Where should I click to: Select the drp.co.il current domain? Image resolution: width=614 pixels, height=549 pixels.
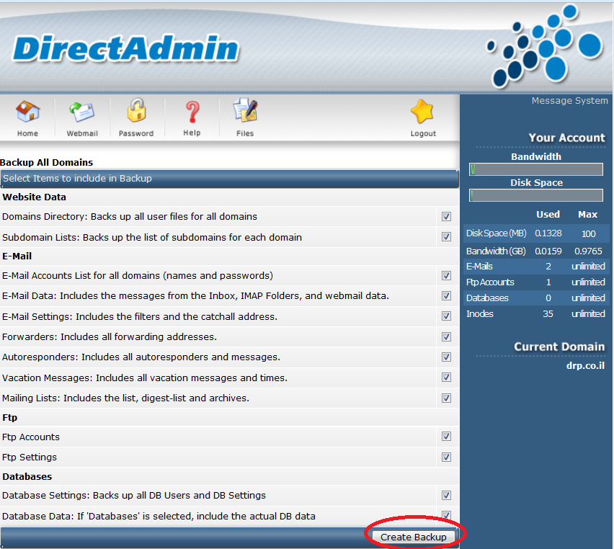coord(584,365)
